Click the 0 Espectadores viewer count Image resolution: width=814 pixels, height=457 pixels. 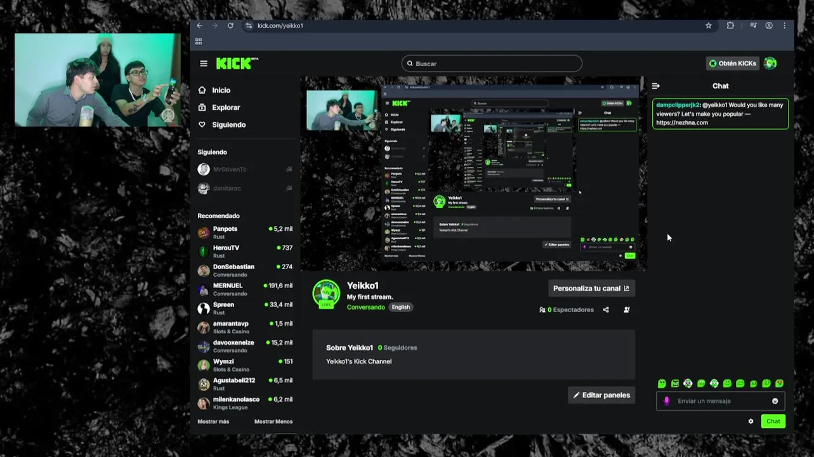567,310
